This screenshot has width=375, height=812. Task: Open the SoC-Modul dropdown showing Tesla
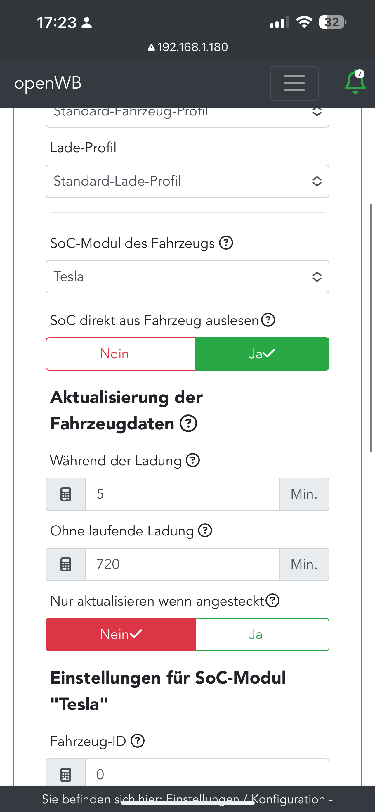click(x=187, y=277)
